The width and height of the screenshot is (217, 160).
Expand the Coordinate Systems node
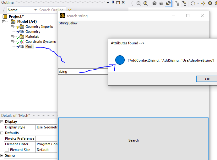tap(12, 42)
